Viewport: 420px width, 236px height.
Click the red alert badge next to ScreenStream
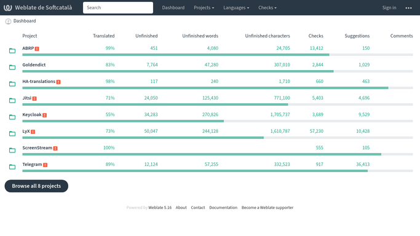coord(55,148)
